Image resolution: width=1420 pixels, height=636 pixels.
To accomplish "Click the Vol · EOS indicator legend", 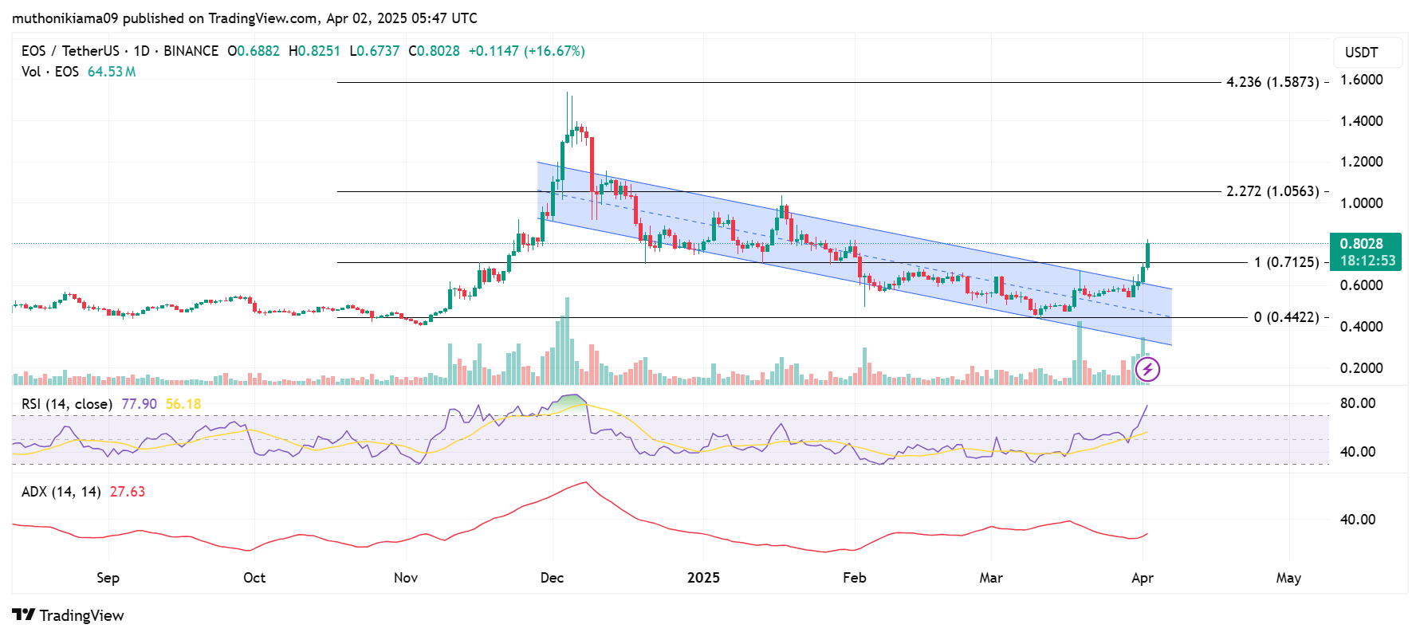I will point(50,72).
